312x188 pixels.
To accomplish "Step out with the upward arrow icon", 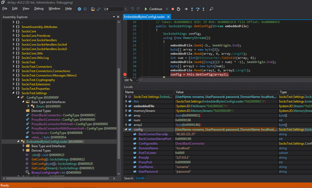I will (204, 9).
